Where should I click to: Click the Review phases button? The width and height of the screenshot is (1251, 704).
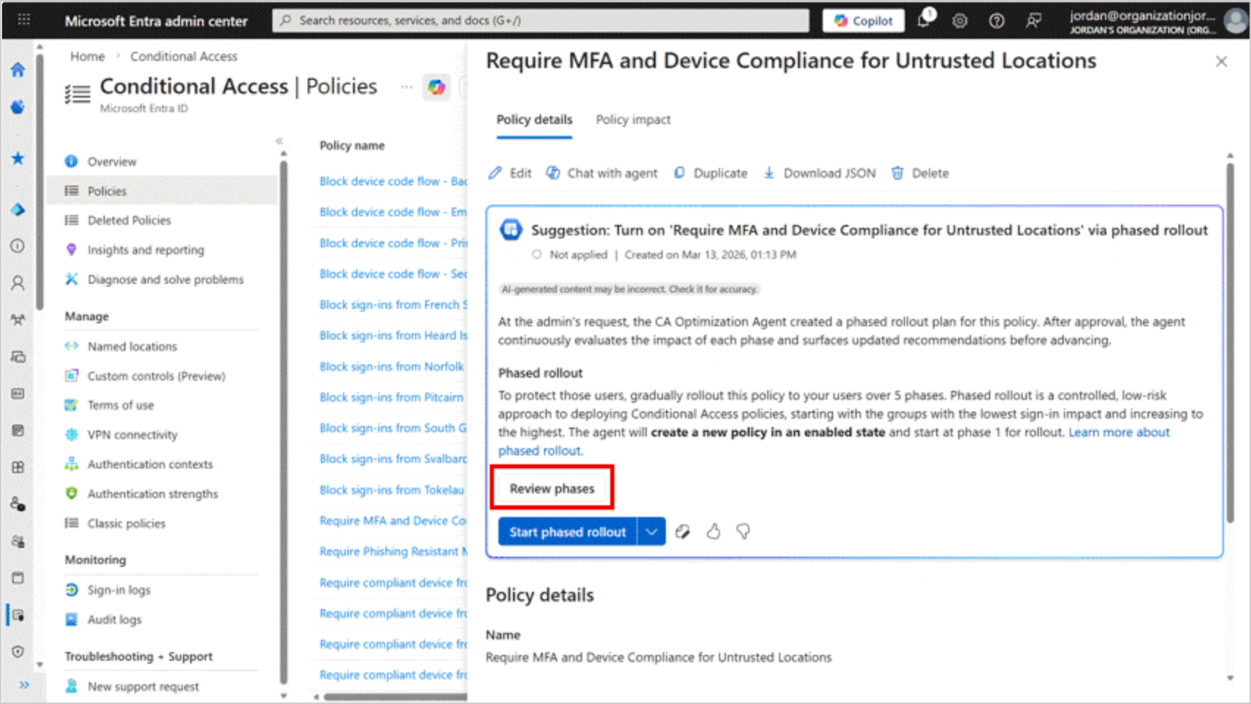tap(551, 488)
